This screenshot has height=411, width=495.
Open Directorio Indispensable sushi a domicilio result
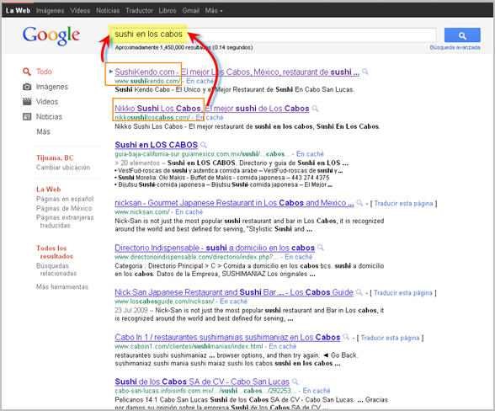(215, 248)
